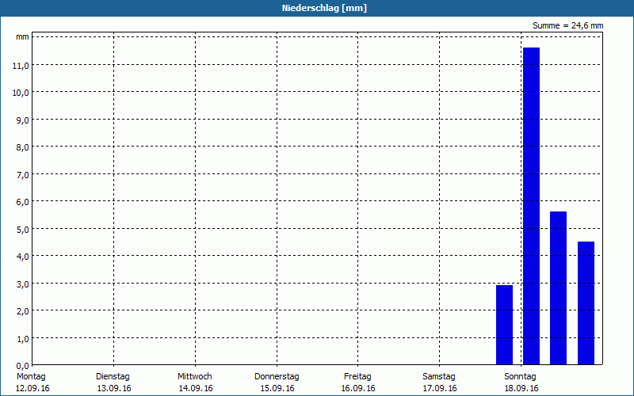Image resolution: width=634 pixels, height=396 pixels.
Task: Click the date 14.09.16
Action: [196, 389]
